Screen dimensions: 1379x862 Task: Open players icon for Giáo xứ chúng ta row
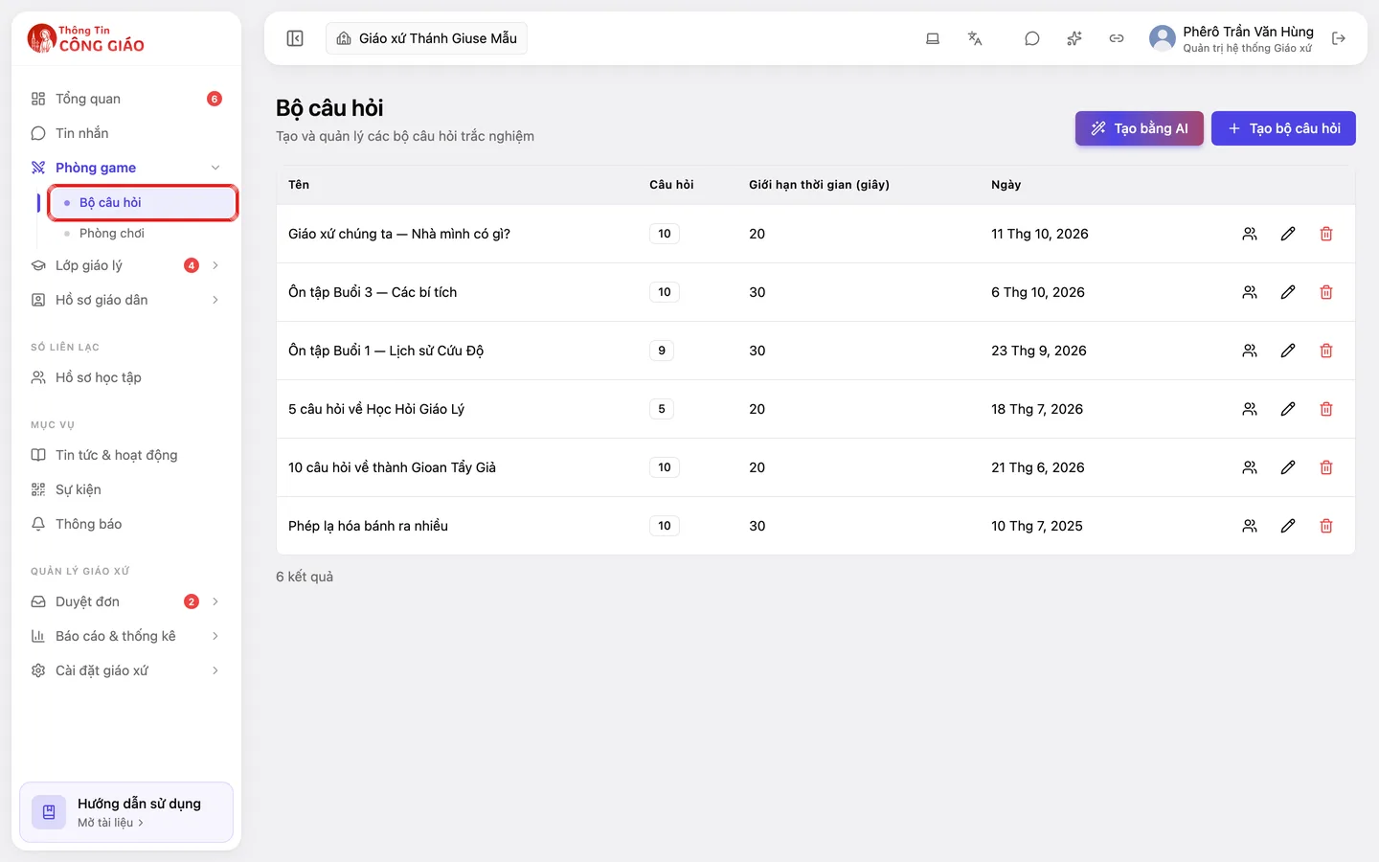coord(1250,234)
